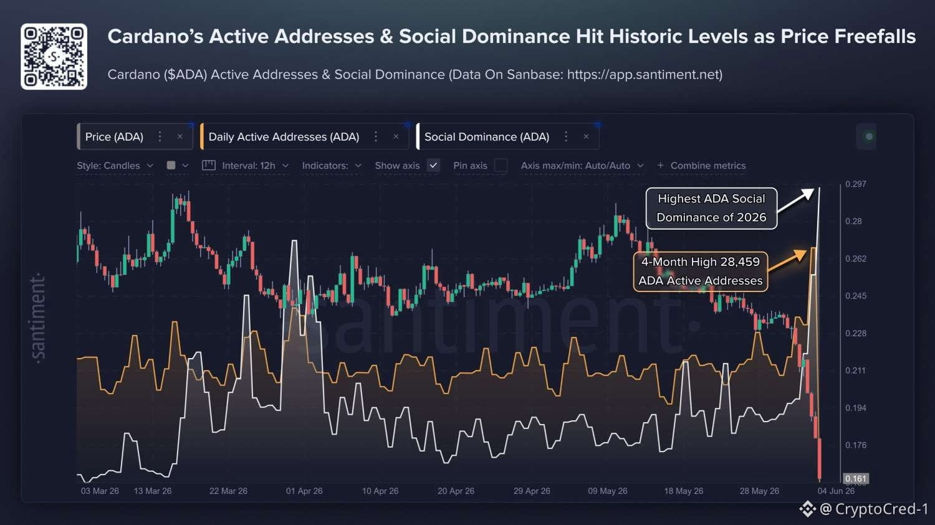Expand the chevron beside the color swatch
This screenshot has width=935, height=525.
click(x=185, y=166)
